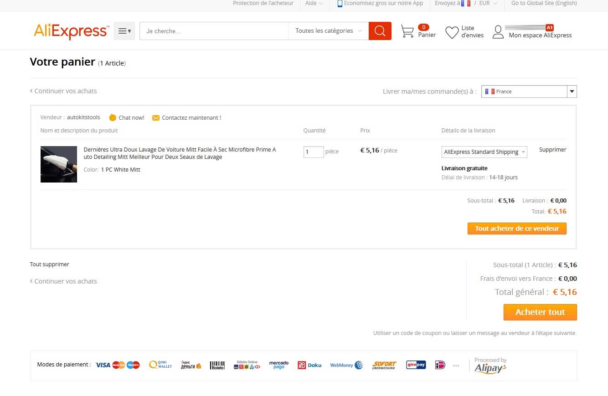Expand the Toutes les catégories dropdown

[328, 31]
